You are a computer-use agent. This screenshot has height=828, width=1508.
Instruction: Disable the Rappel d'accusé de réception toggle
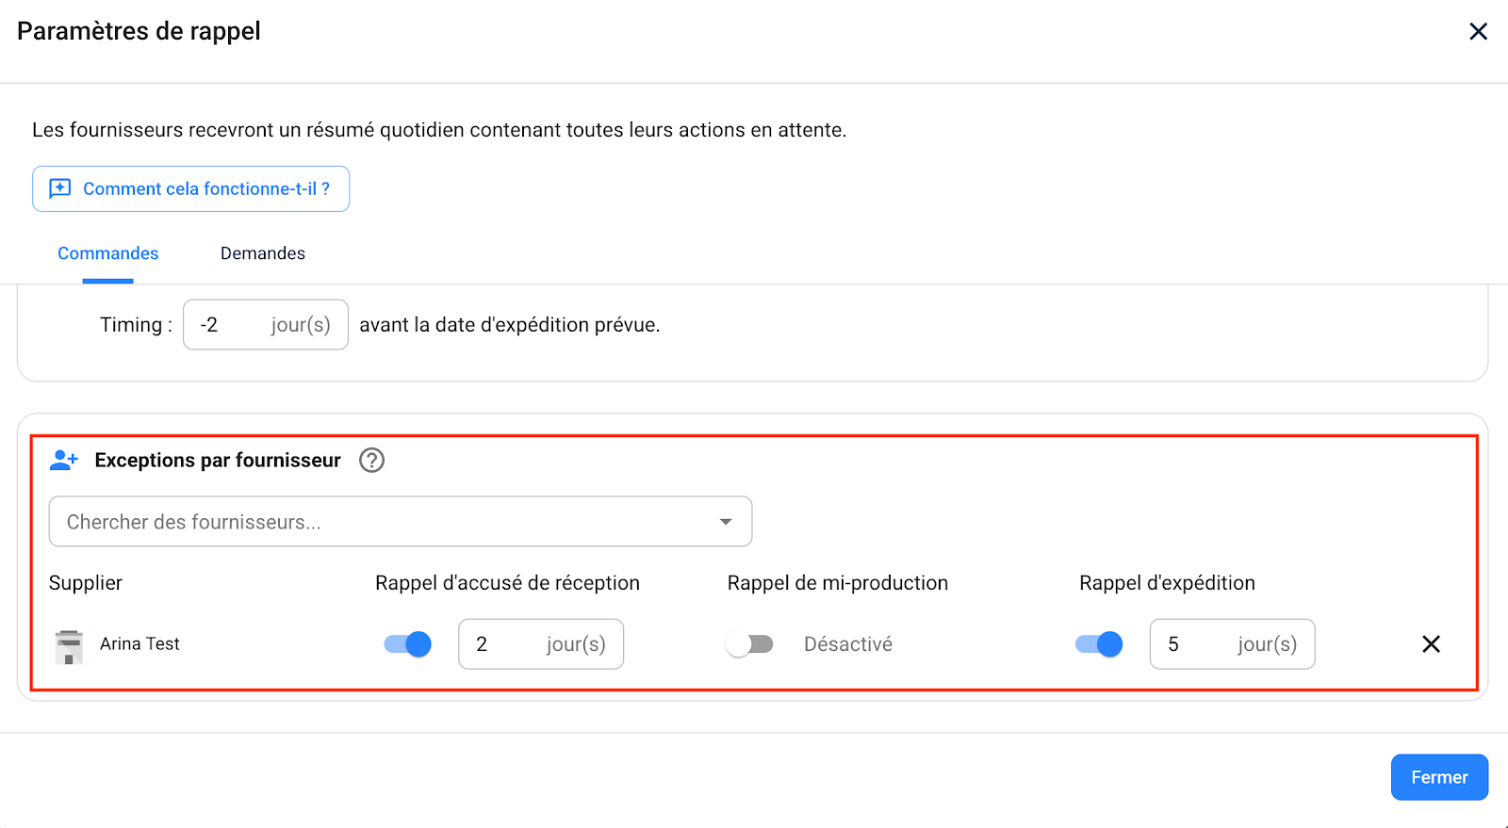[406, 644]
